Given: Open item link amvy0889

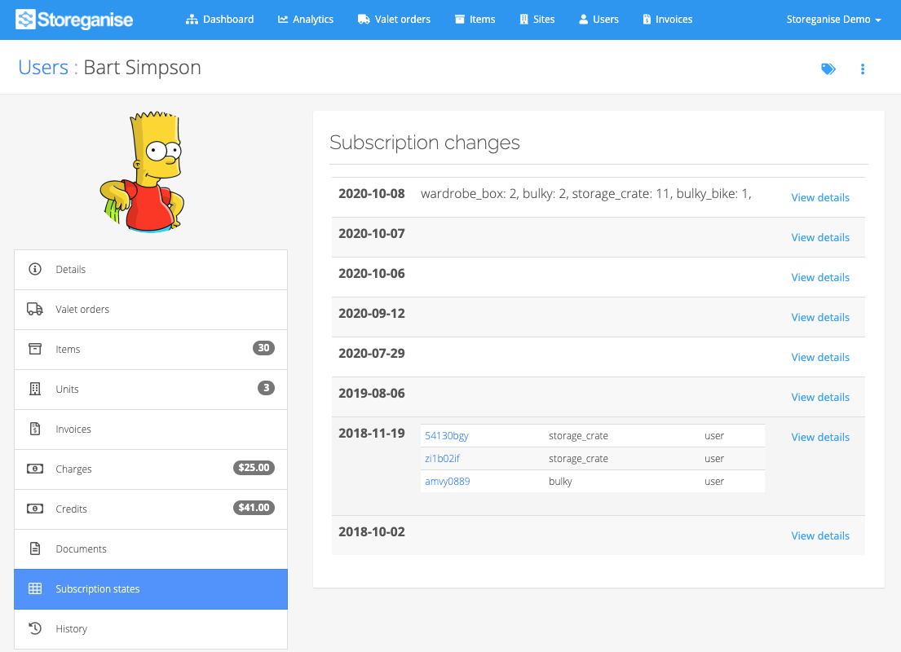Looking at the screenshot, I should click(x=447, y=482).
